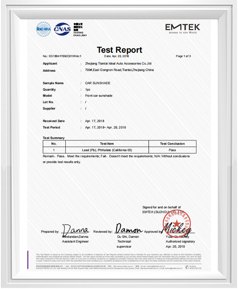Click the EMTEK company logo
238x289 pixels.
[182, 27]
